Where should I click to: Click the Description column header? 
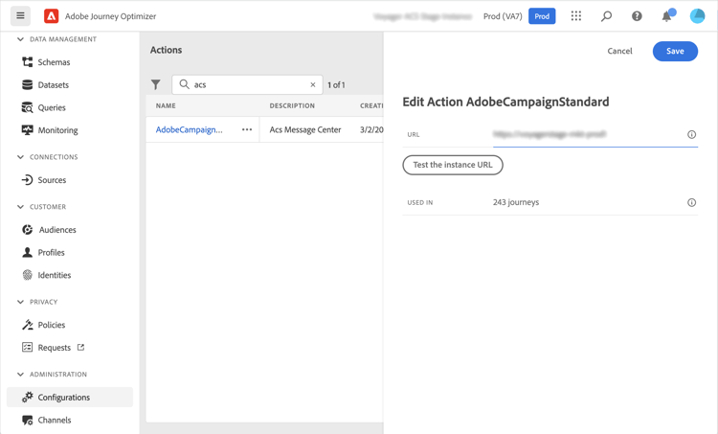coord(292,105)
